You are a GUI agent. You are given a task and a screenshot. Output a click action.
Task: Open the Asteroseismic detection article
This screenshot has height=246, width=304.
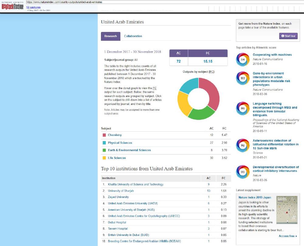(x=275, y=144)
